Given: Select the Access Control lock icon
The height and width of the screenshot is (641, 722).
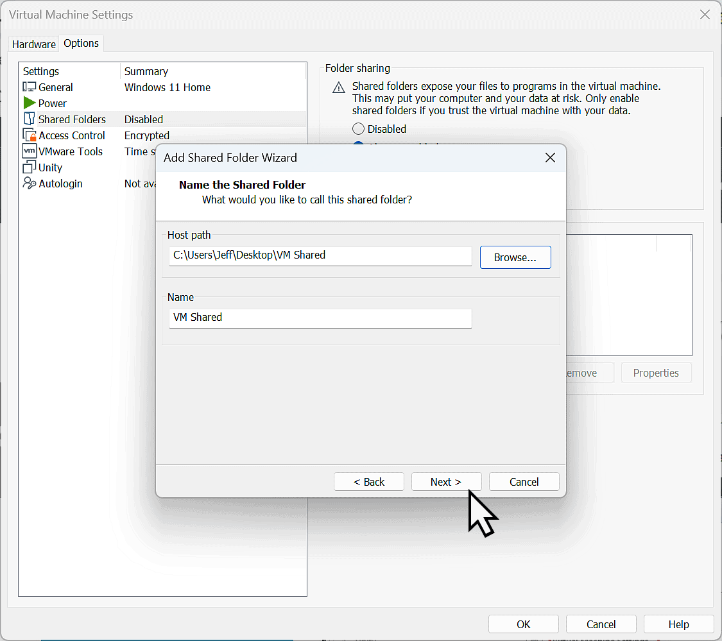Looking at the screenshot, I should coord(29,135).
